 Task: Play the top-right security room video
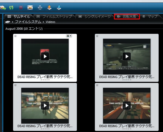point(127,56)
